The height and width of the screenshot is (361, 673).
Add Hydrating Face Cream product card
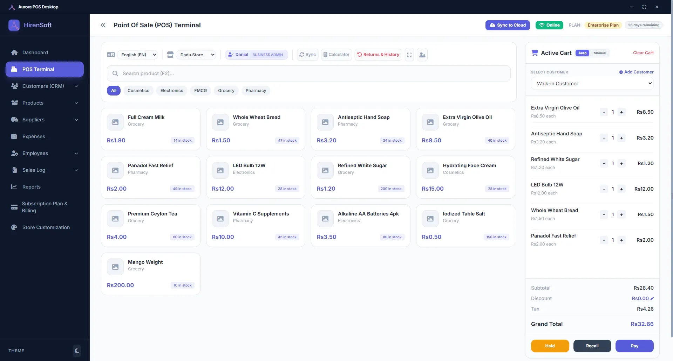(465, 177)
